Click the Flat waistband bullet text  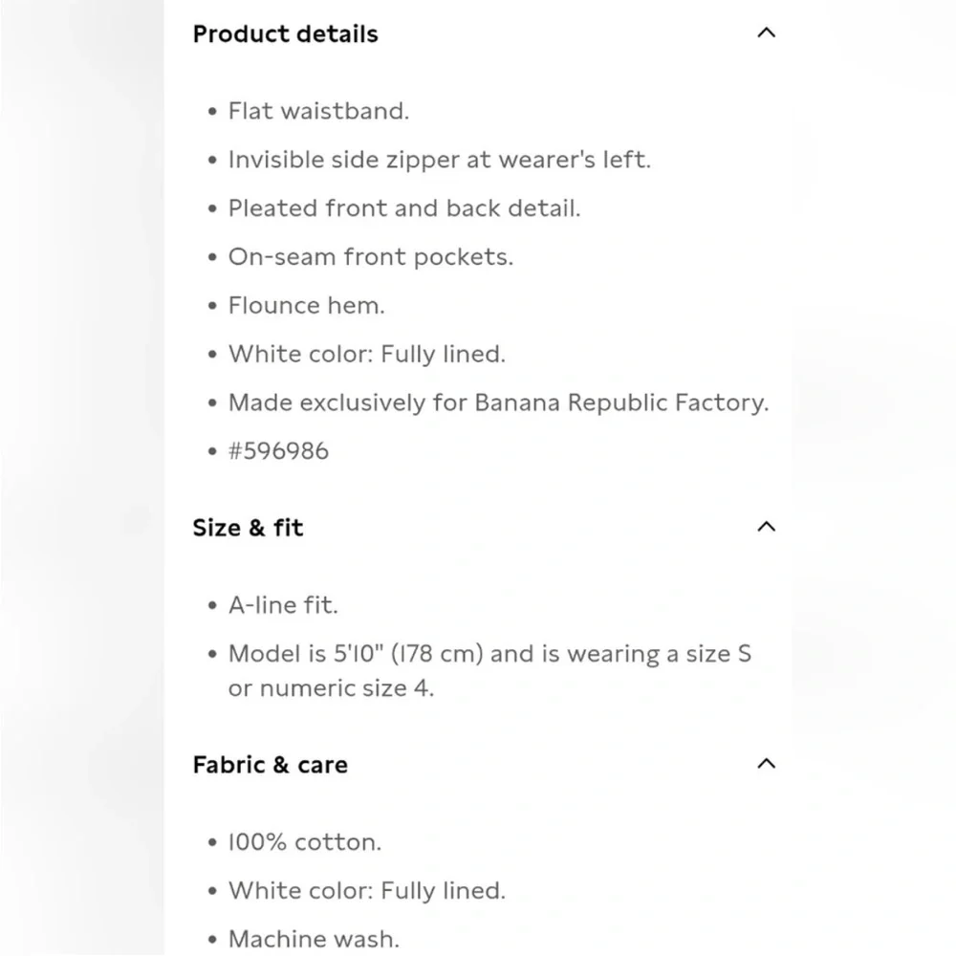pyautogui.click(x=318, y=111)
